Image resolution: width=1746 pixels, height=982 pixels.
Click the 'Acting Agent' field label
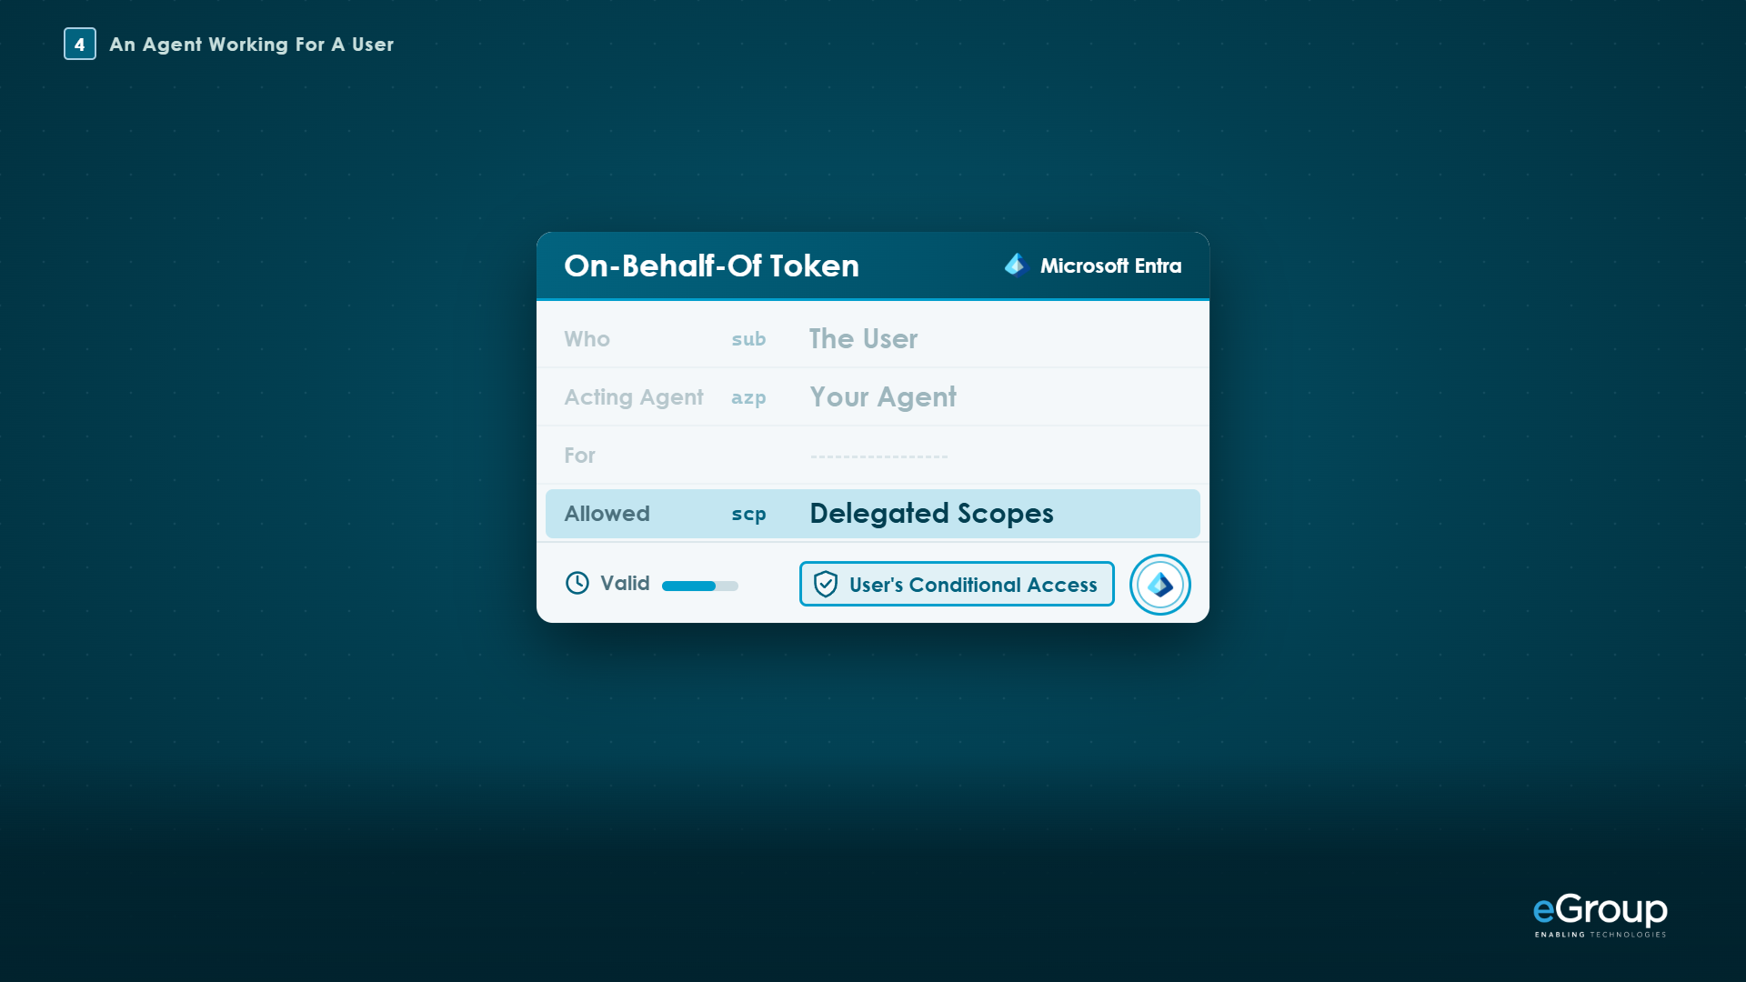click(x=634, y=397)
